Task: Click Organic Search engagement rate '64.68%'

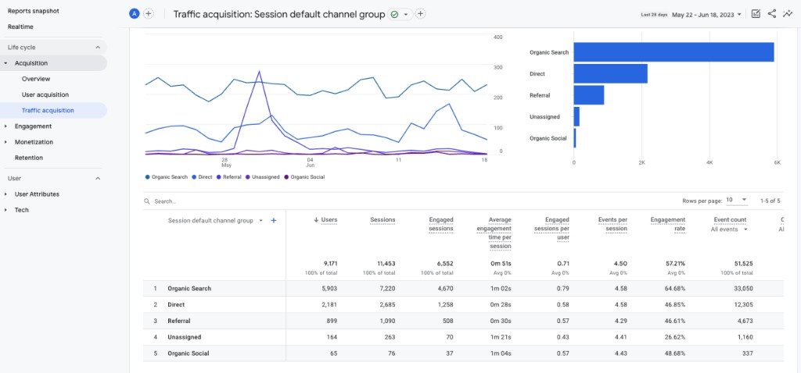Action: point(676,289)
